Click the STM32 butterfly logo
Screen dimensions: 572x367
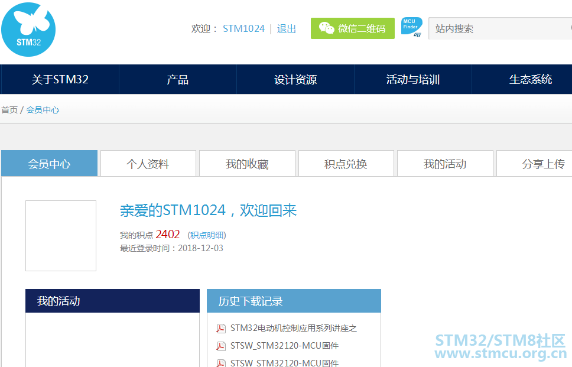point(28,30)
